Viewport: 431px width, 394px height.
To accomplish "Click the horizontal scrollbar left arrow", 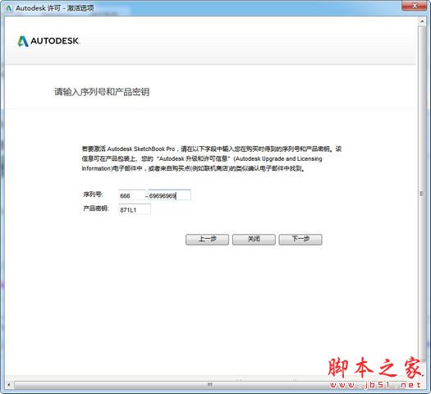I will [9, 384].
